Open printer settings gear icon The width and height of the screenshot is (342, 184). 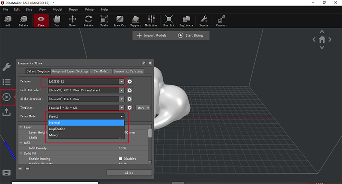pyautogui.click(x=130, y=82)
